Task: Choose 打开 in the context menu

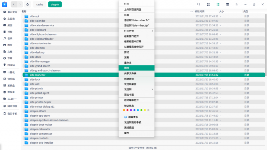Action: pyautogui.click(x=137, y=4)
